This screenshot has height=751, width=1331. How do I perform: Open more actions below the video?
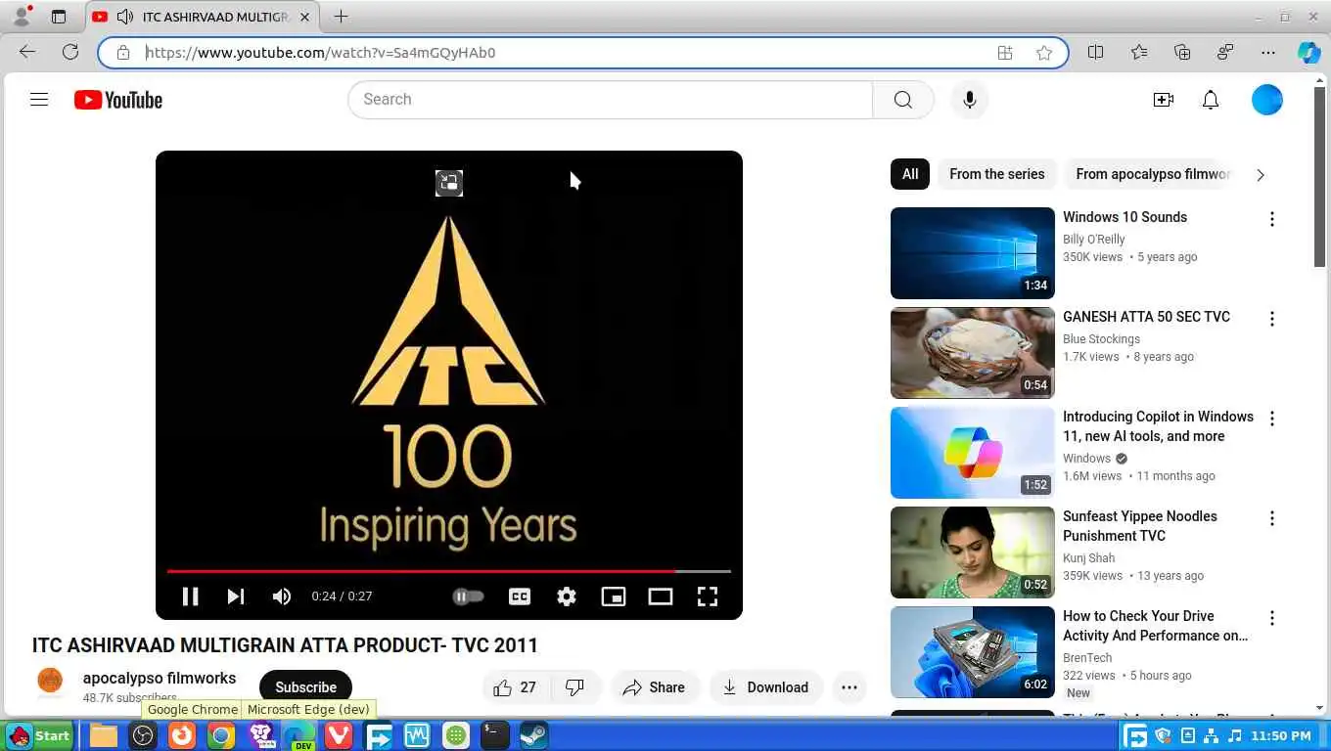pyautogui.click(x=849, y=687)
